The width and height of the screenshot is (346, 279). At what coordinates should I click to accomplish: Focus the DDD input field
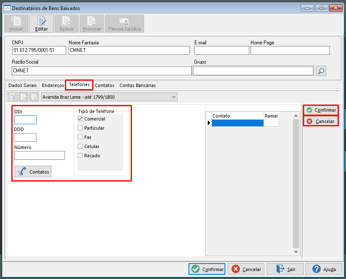(x=25, y=138)
